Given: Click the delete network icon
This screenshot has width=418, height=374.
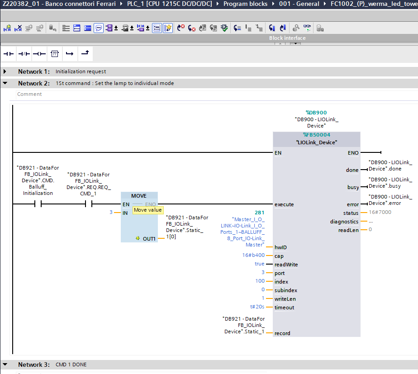Looking at the screenshot, I should [x=18, y=28].
